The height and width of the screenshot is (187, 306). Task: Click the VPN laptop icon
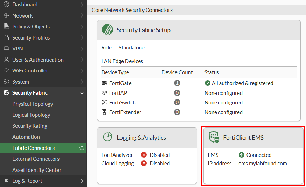(x=6, y=48)
